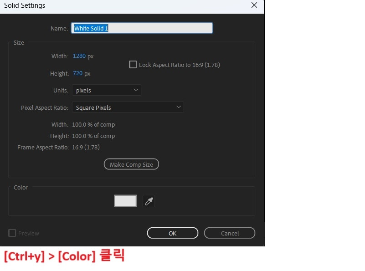Open the Units dropdown showing pixels
This screenshot has height=271, width=365.
106,90
